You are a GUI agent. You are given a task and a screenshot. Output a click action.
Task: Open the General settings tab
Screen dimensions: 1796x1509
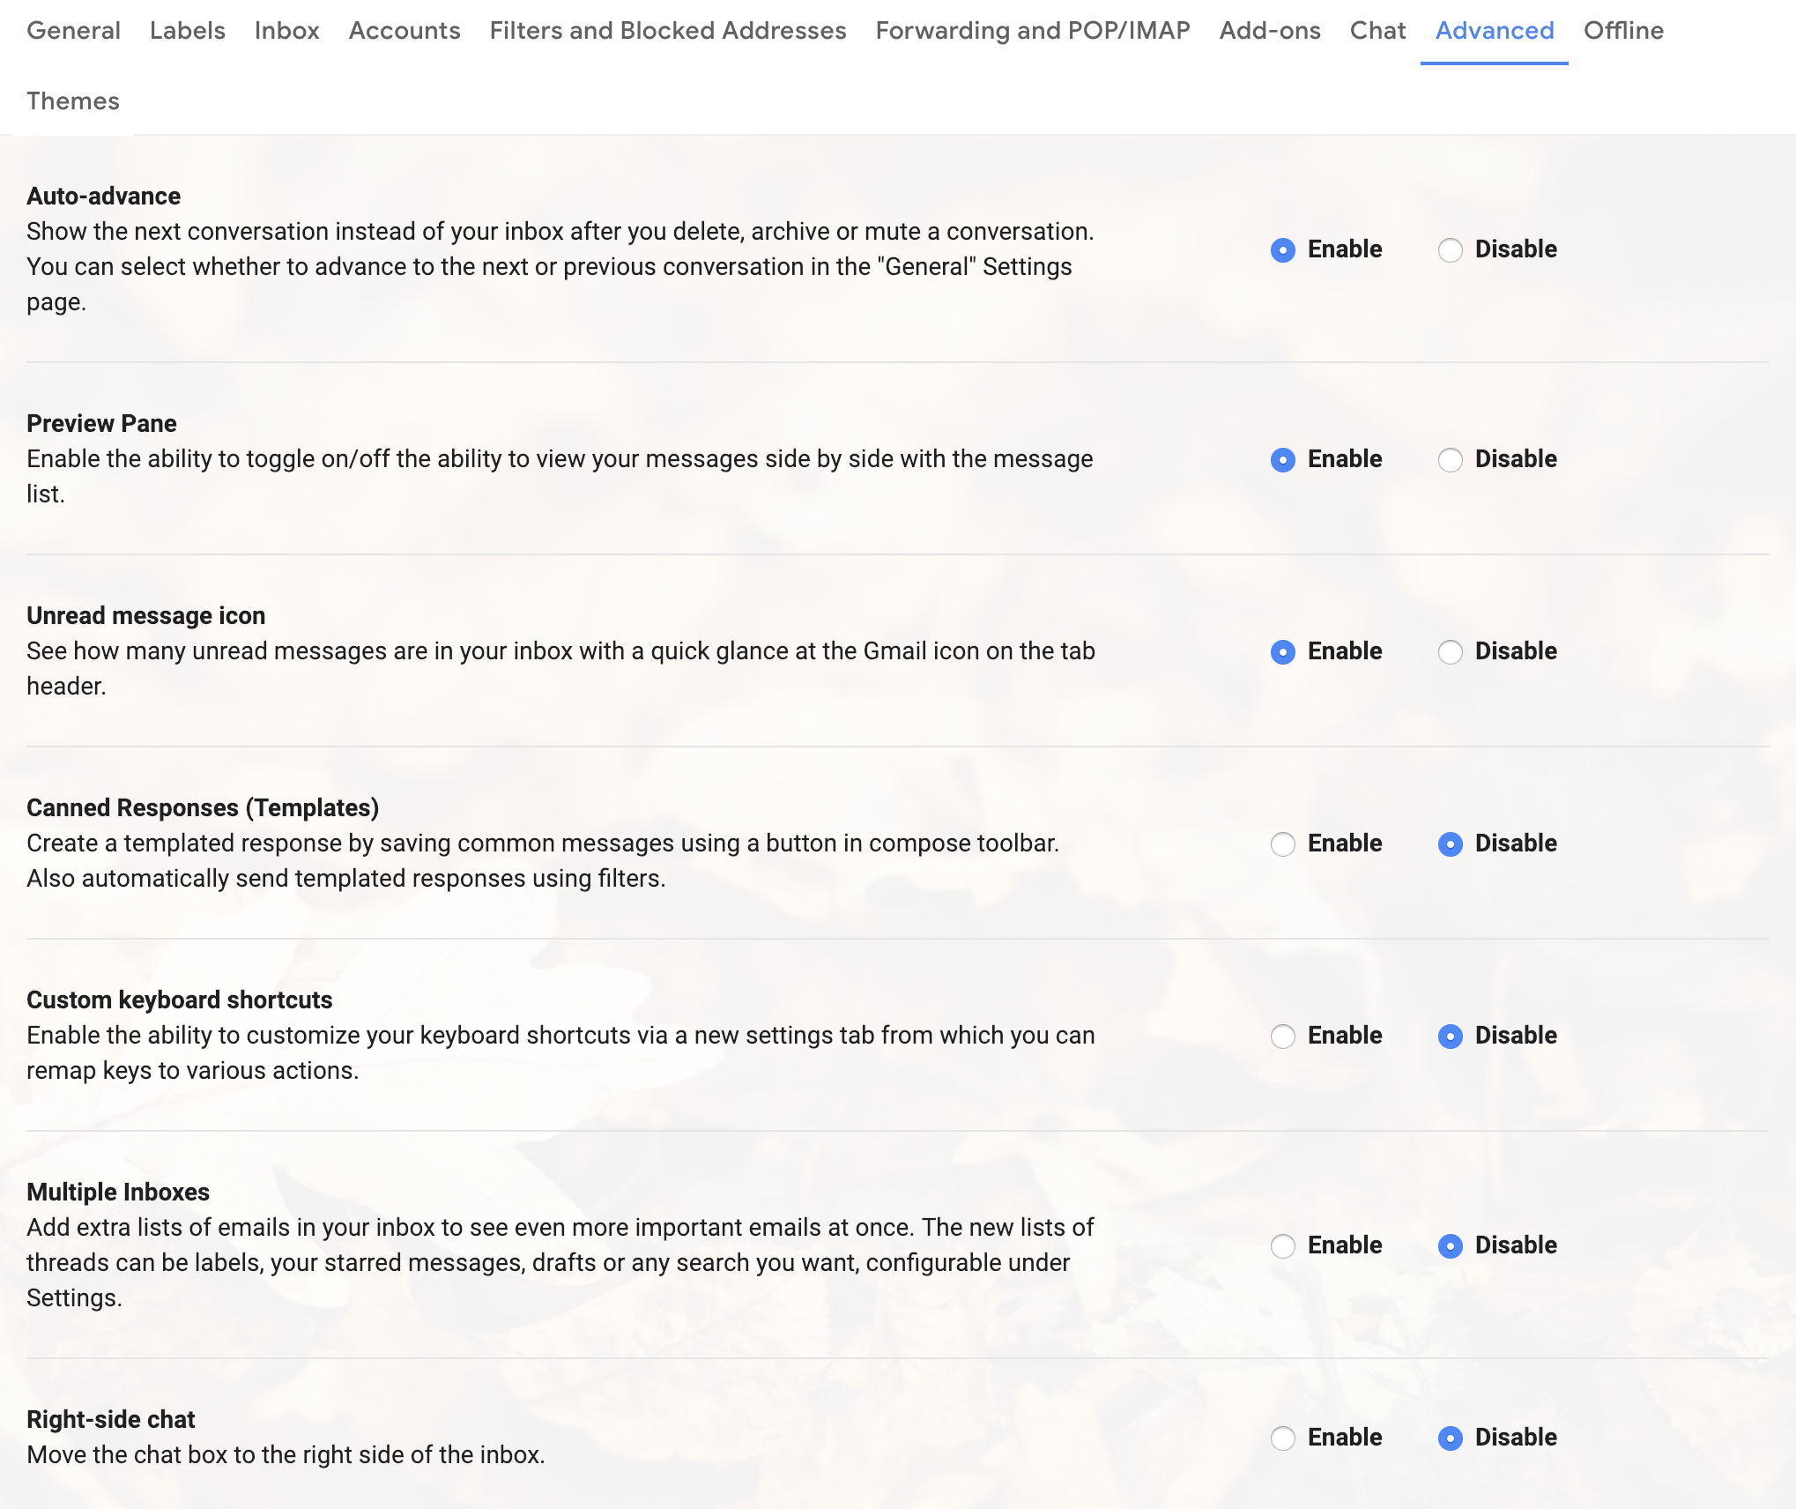click(x=73, y=31)
